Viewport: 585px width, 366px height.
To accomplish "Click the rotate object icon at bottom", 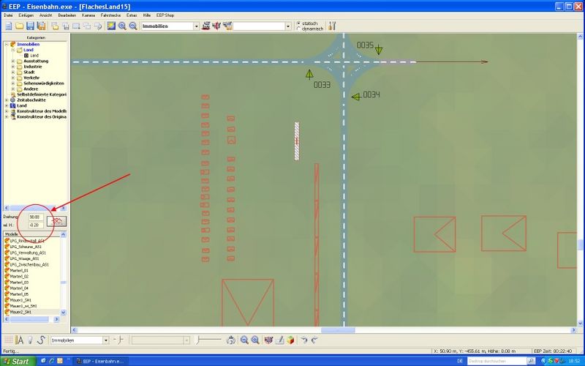I will point(231,340).
